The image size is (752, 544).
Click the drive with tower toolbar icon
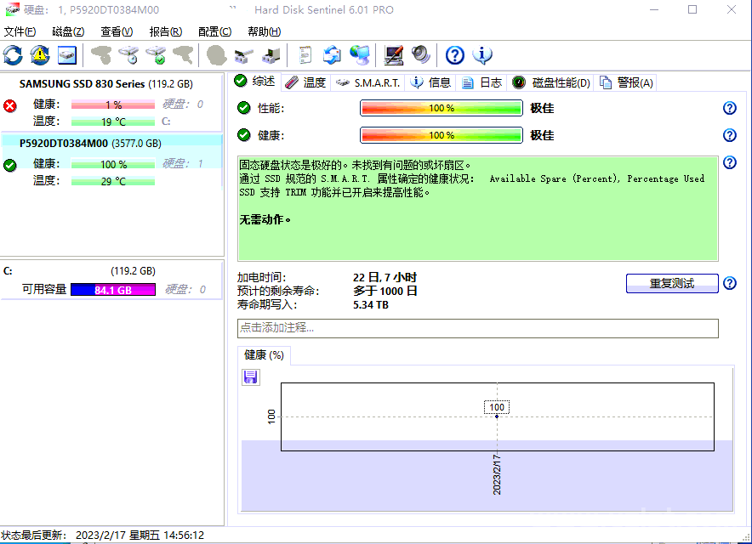pos(271,55)
